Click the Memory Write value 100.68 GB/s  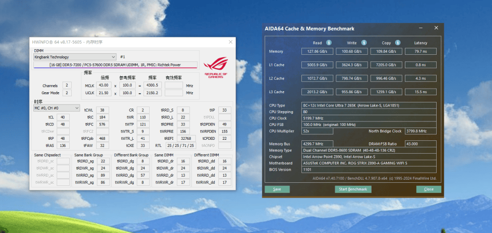pos(352,51)
